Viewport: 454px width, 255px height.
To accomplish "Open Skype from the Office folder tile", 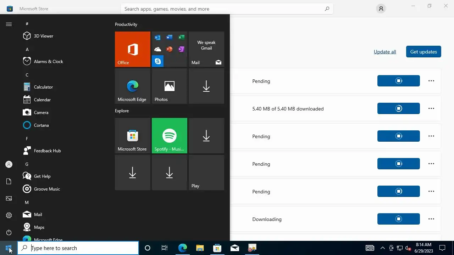I will point(157,61).
